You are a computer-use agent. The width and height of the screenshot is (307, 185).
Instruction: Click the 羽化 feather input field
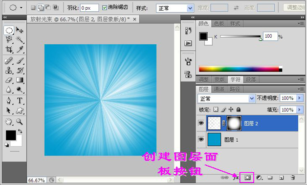pyautogui.click(x=90, y=8)
